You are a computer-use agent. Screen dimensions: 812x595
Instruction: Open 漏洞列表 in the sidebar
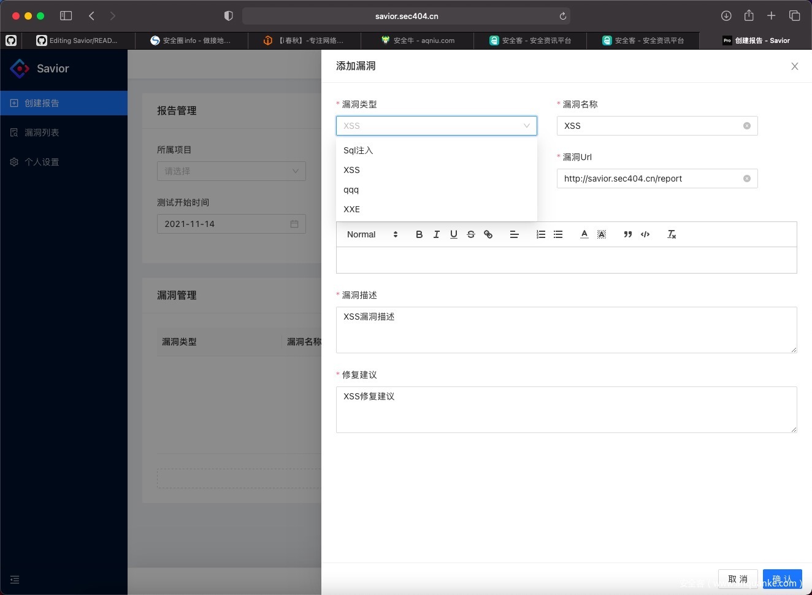point(42,132)
